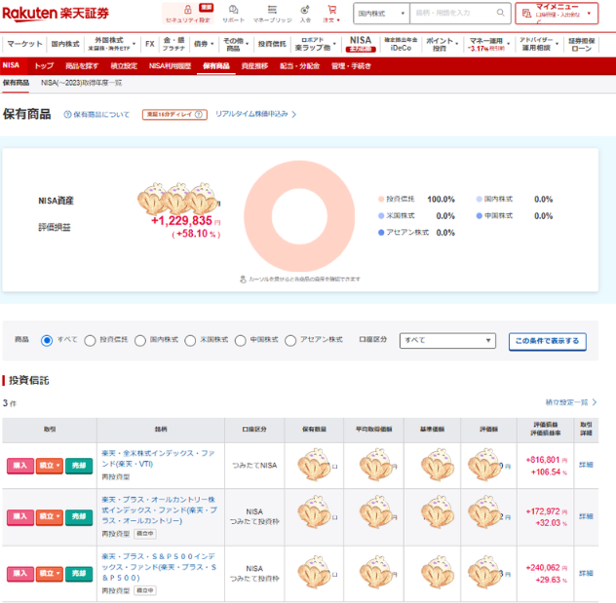Image resolution: width=616 pixels, height=603 pixels.
Task: Open the deposit coin icon
Action: tap(305, 10)
